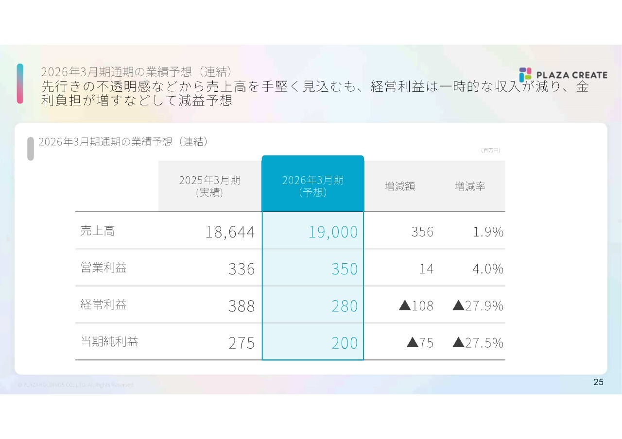Click the 増減率 column header
This screenshot has height=439, width=622.
coord(470,186)
